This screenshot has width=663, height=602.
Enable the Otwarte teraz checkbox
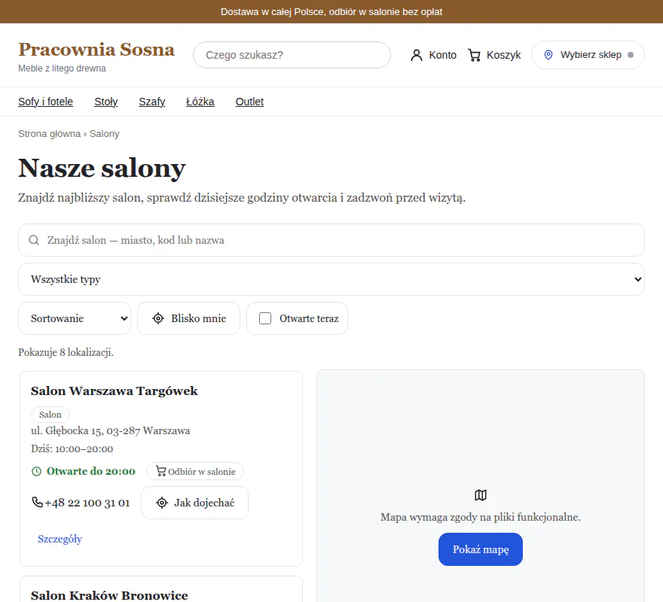265,318
